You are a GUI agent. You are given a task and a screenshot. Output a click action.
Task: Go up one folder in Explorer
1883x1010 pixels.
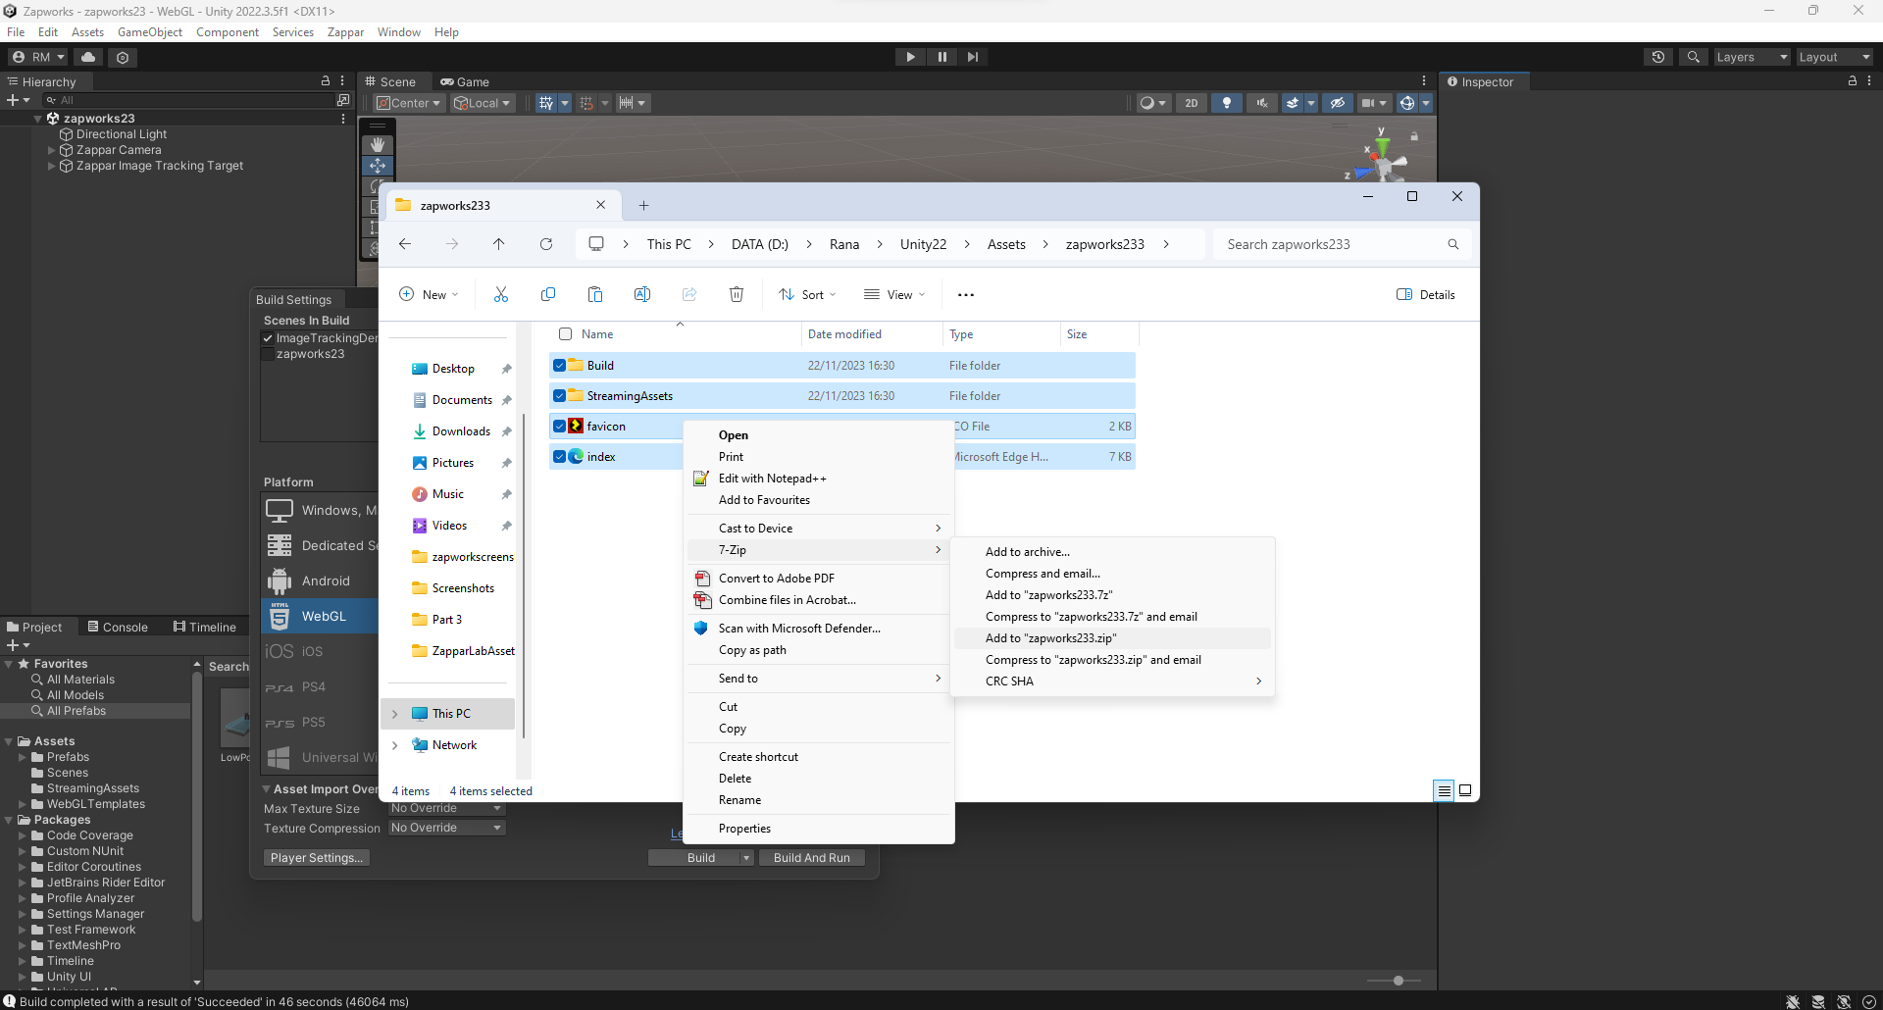coord(498,244)
